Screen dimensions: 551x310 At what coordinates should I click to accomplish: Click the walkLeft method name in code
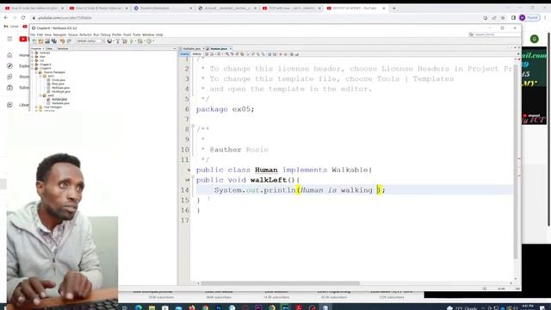pyautogui.click(x=269, y=180)
